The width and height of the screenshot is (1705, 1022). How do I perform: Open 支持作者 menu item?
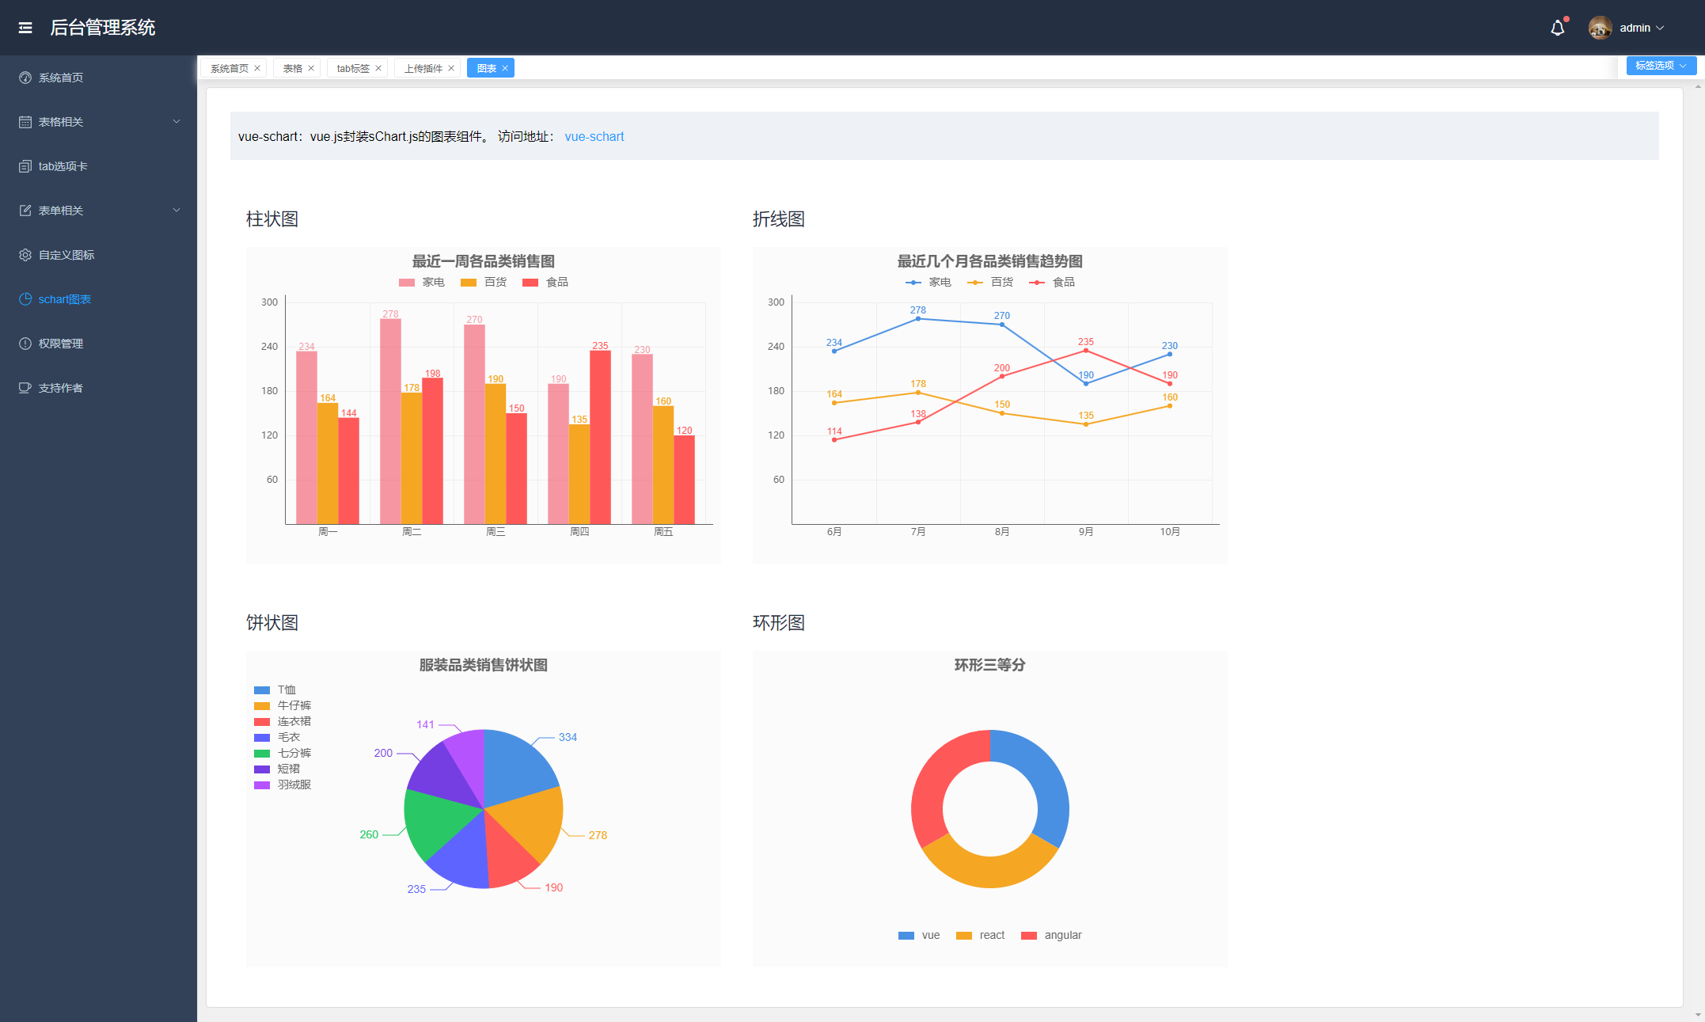tap(98, 388)
